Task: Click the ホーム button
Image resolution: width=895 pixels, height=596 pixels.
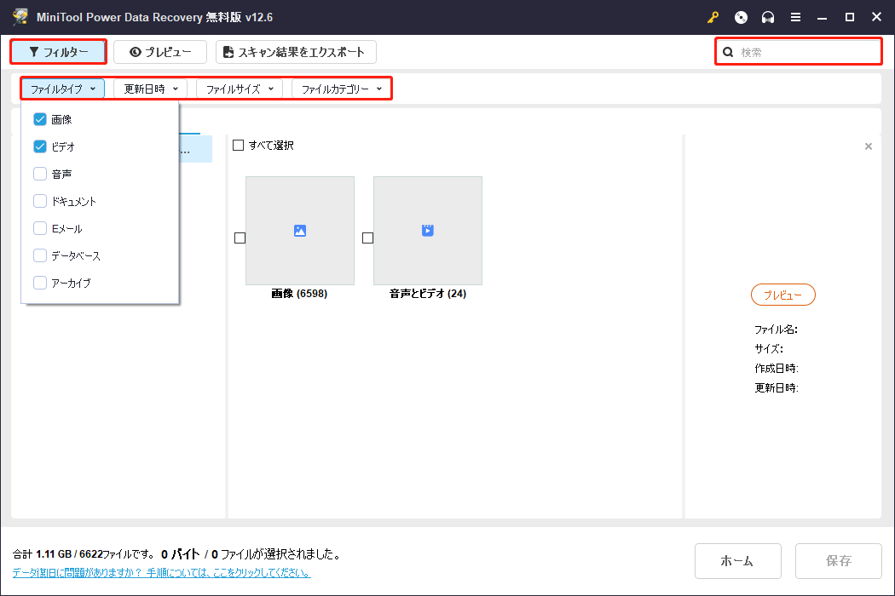Action: [x=737, y=560]
